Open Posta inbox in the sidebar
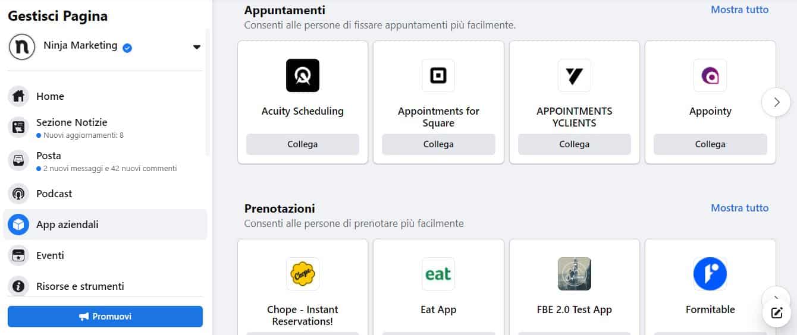Screen dimensions: 797x335 point(49,156)
